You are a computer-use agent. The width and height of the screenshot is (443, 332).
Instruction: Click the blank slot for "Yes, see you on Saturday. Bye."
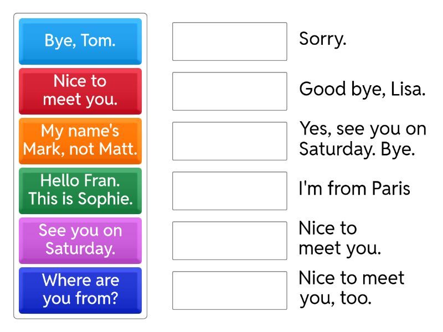(229, 141)
